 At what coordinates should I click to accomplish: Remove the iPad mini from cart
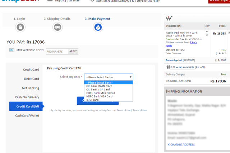[229, 33]
